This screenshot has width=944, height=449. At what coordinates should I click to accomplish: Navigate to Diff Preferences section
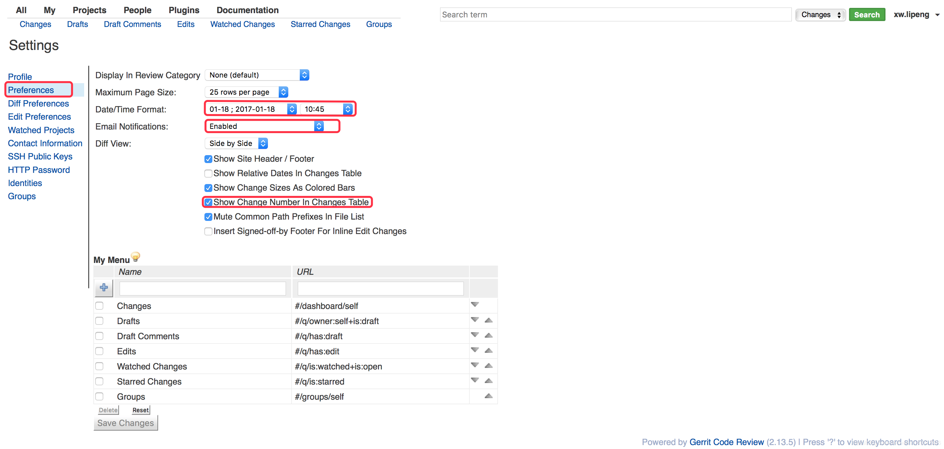pyautogui.click(x=37, y=103)
